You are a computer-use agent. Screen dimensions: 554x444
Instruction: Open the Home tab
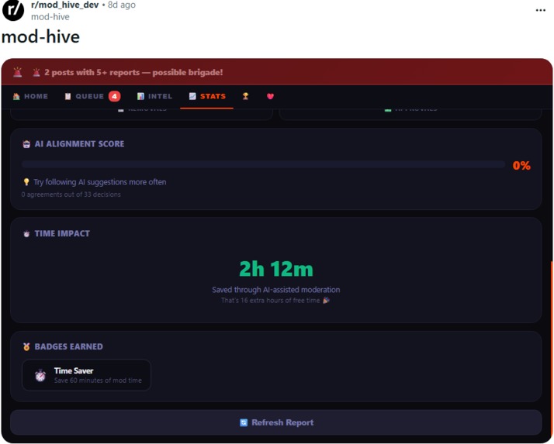point(30,96)
